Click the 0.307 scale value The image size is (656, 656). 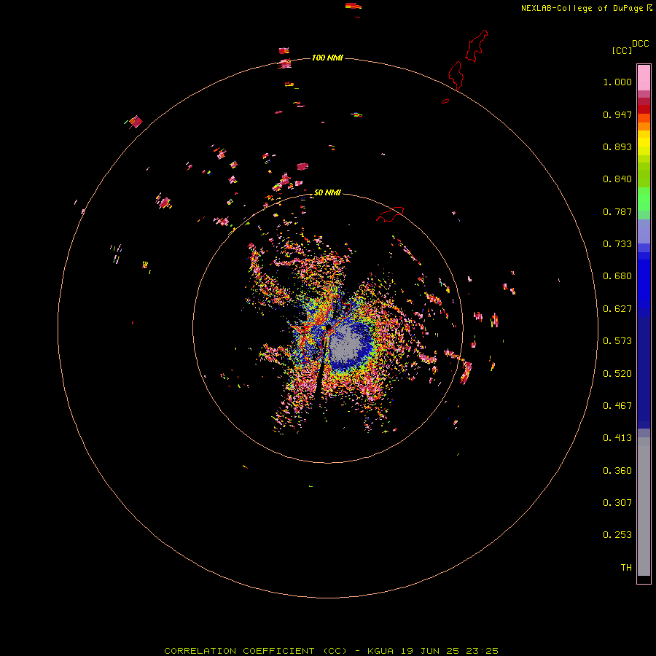(x=617, y=503)
